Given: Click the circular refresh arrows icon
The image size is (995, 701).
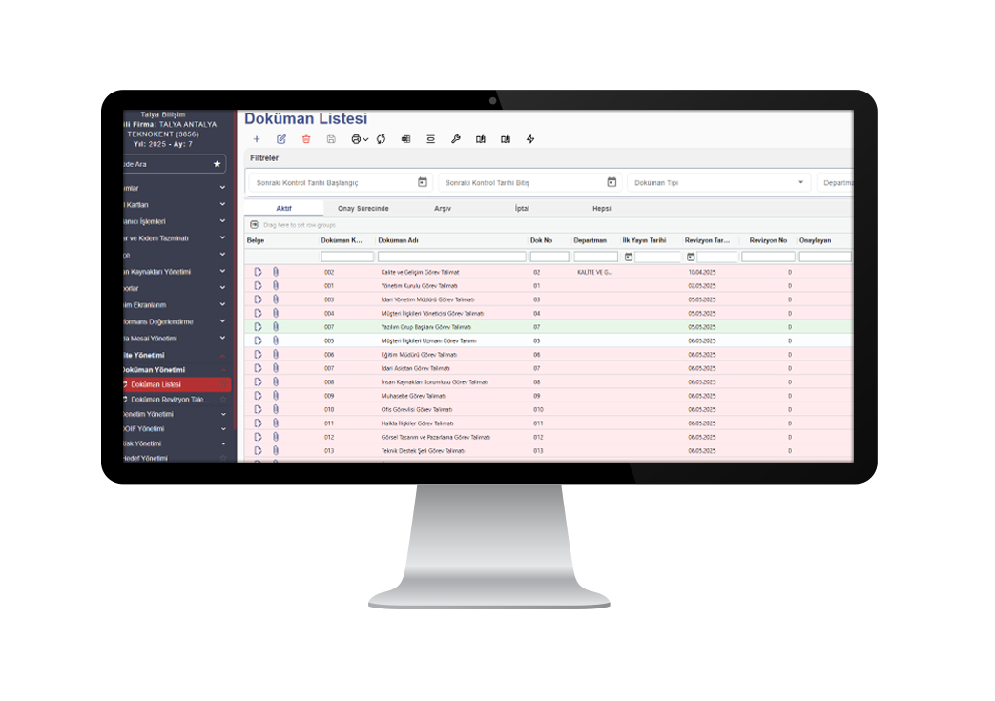Looking at the screenshot, I should click(381, 139).
